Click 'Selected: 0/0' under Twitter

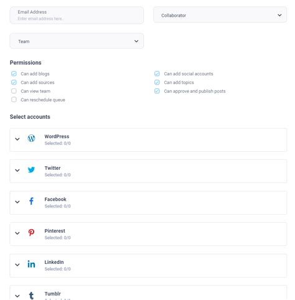(57, 175)
